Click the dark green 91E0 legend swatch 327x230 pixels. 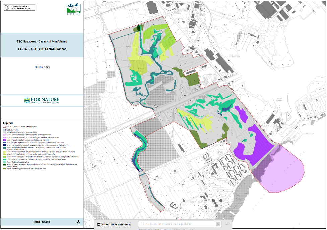pyautogui.click(x=4, y=164)
